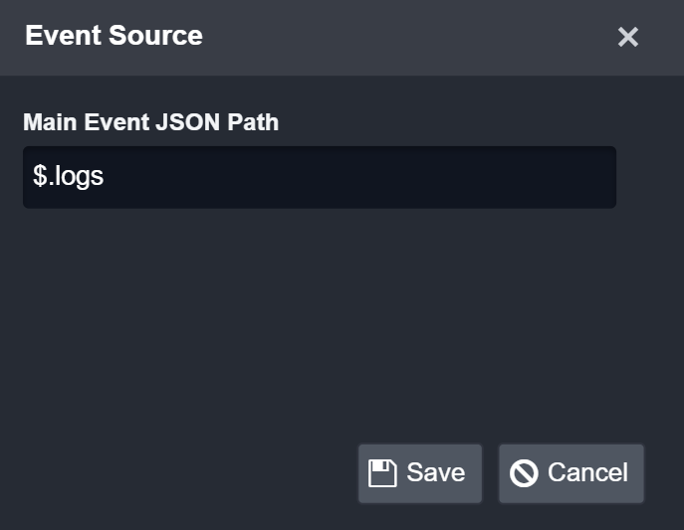Viewport: 684px width, 530px height.
Task: Click the $.logs text in the input
Action: pos(69,177)
